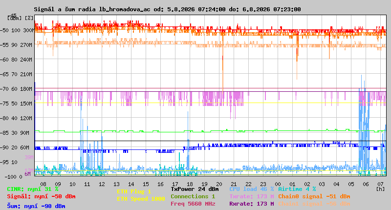Click the '-60' dBm y-axis label
Screen dimensions: 391x210
click(4, 60)
